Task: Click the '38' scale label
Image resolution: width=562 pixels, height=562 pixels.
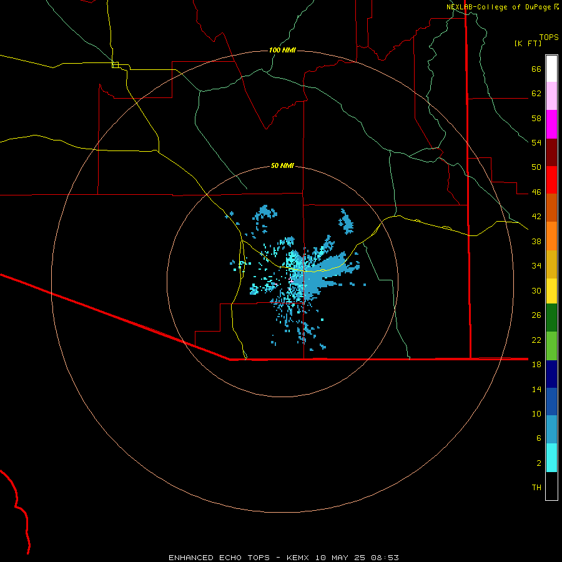Action: tap(536, 241)
